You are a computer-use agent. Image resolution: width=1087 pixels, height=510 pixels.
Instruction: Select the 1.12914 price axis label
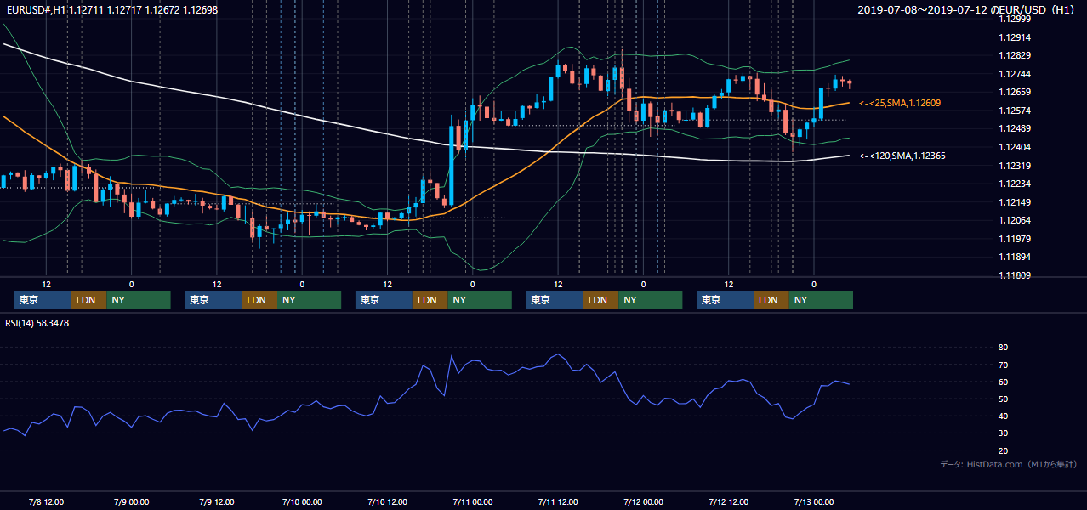click(1013, 37)
